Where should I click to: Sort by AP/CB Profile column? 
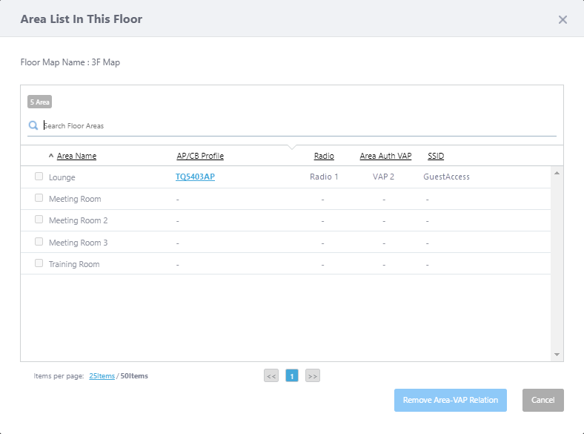click(x=200, y=156)
